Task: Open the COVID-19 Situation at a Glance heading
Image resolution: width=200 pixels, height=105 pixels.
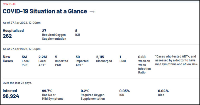Action: 45,11
